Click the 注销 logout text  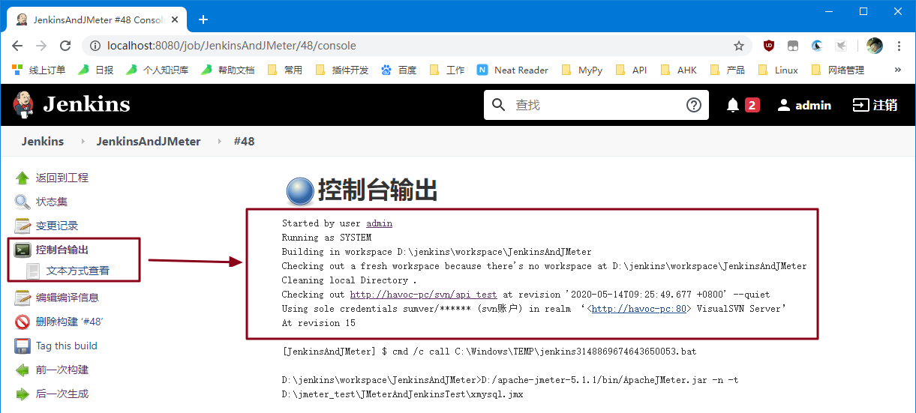885,105
